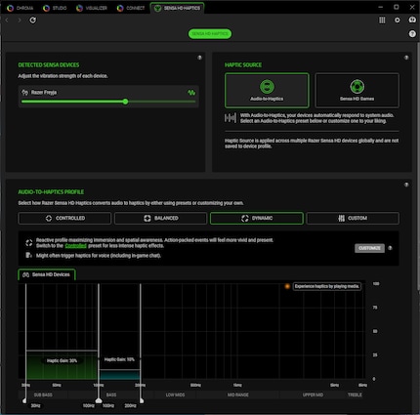Click the Razer Freyja vibration strength slider
Image resolution: width=420 pixels, height=415 pixels.
coord(108,102)
